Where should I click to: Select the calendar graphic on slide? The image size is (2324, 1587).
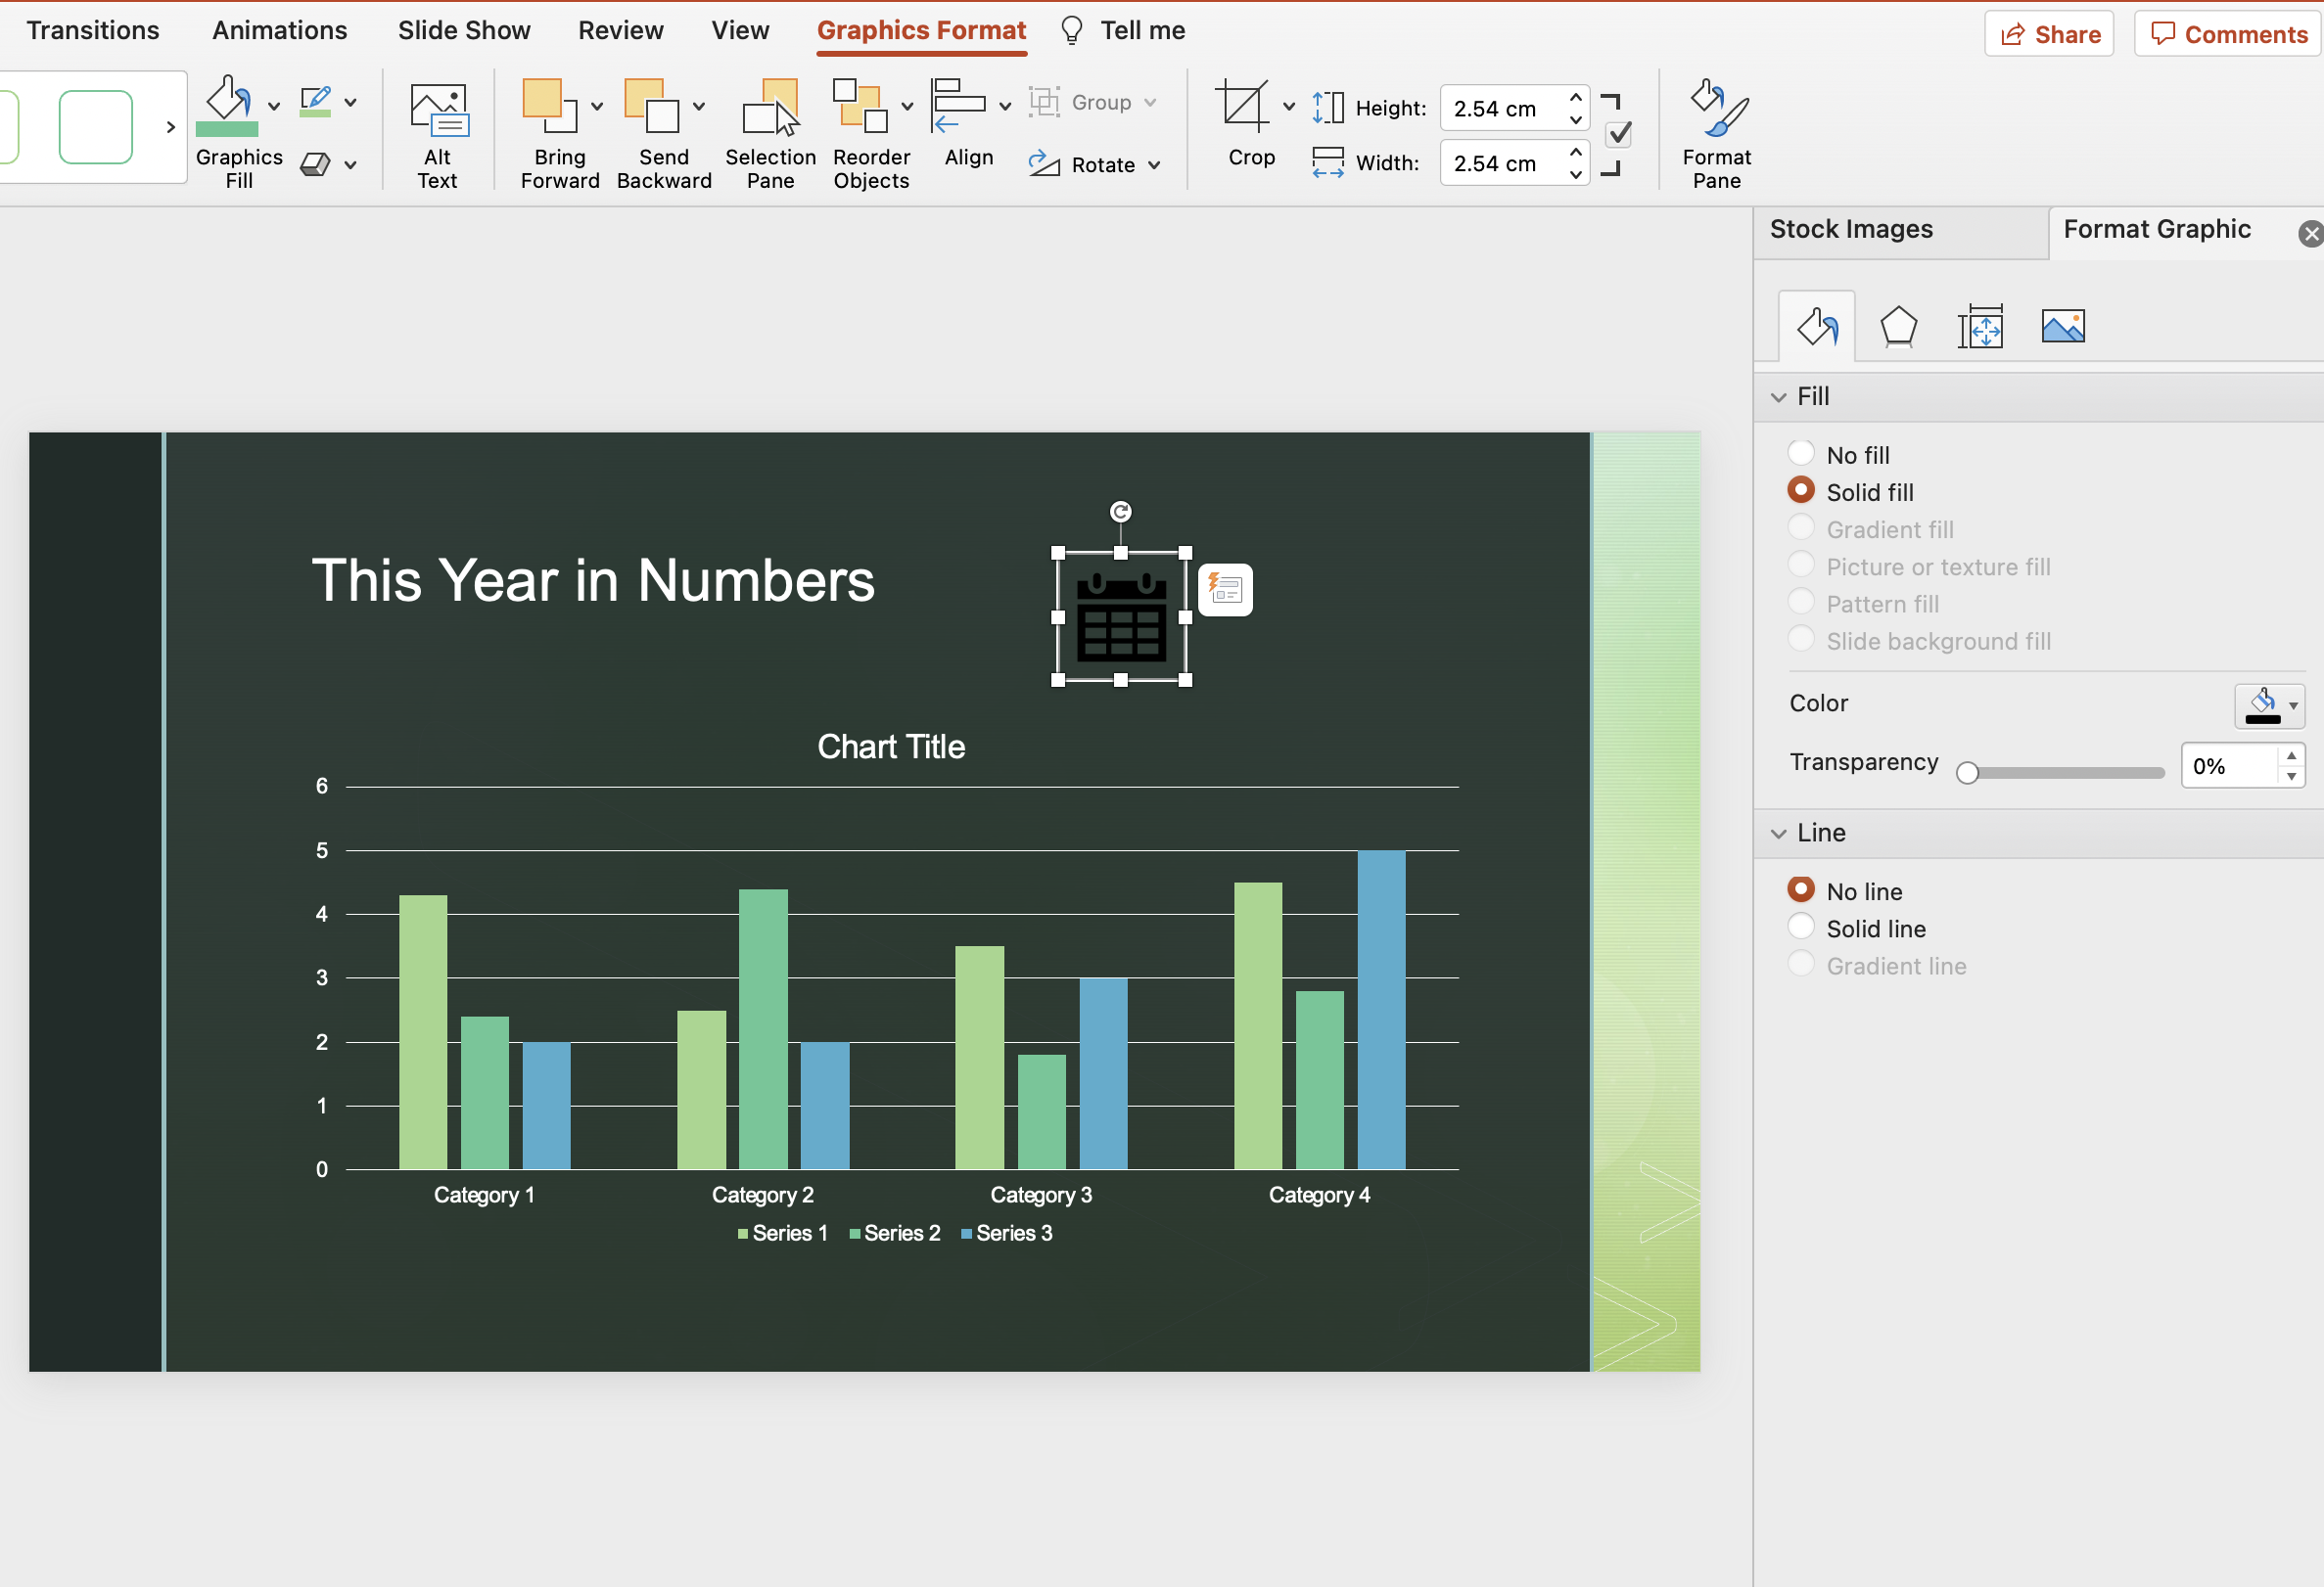(1121, 617)
